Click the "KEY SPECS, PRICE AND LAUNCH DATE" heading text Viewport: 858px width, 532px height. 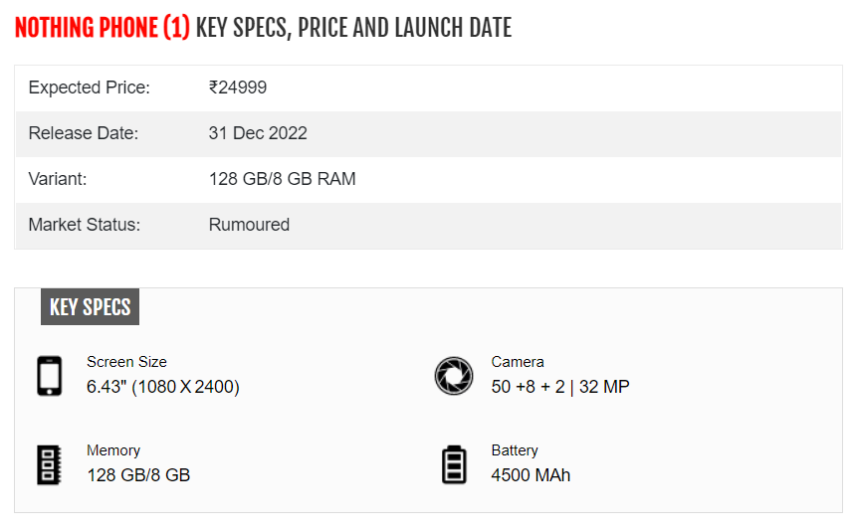point(353,28)
